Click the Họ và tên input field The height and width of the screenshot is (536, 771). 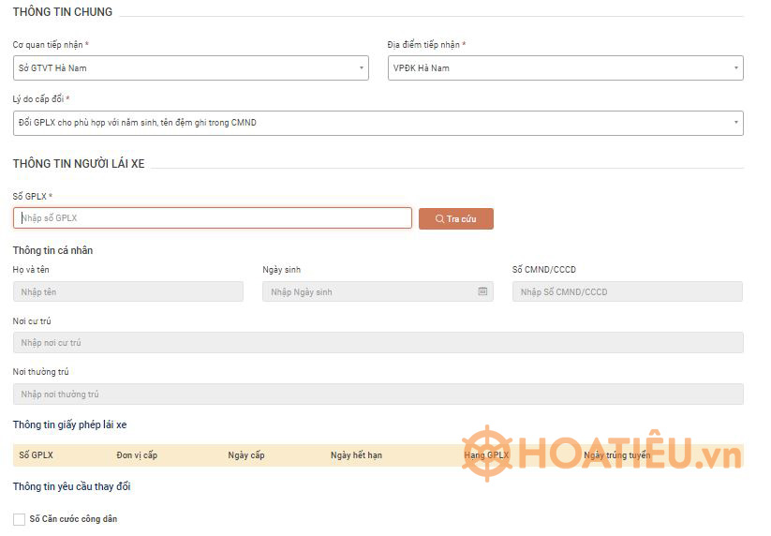click(128, 291)
